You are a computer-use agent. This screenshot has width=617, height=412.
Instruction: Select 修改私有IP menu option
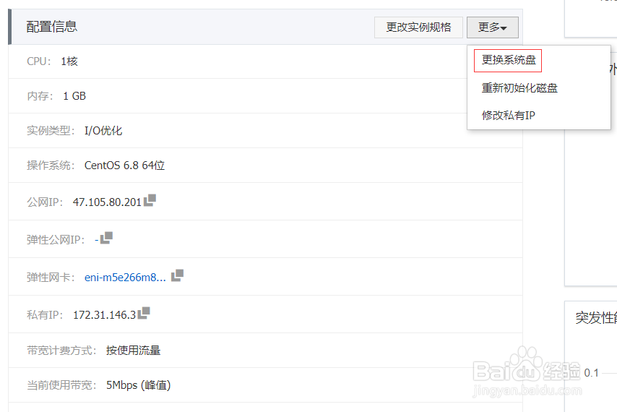pyautogui.click(x=508, y=116)
